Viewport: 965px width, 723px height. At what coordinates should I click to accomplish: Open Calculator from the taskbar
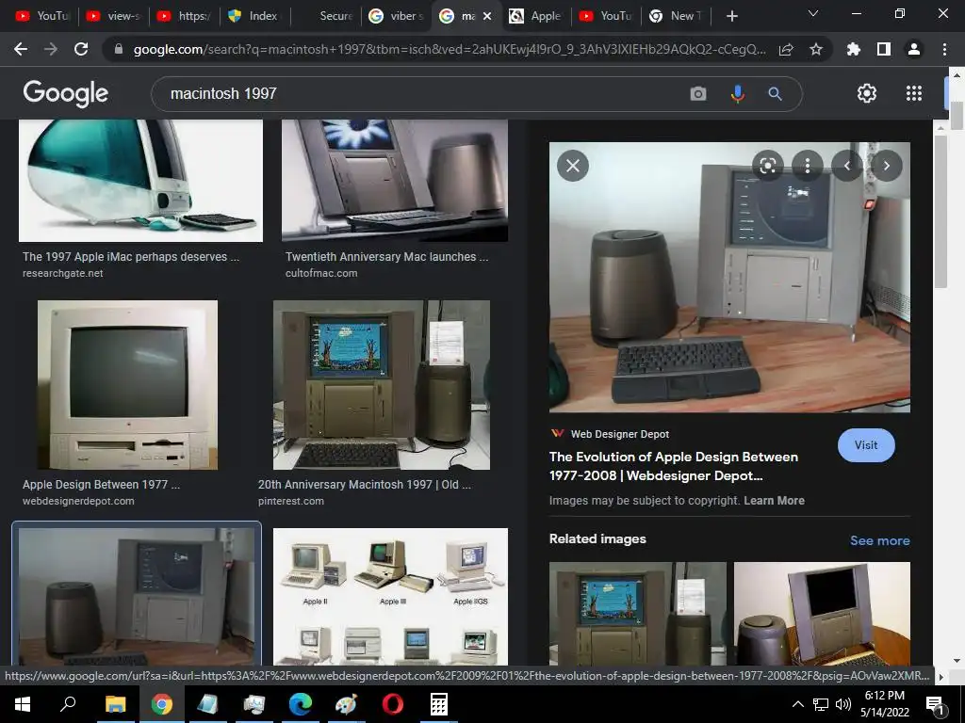click(x=438, y=704)
